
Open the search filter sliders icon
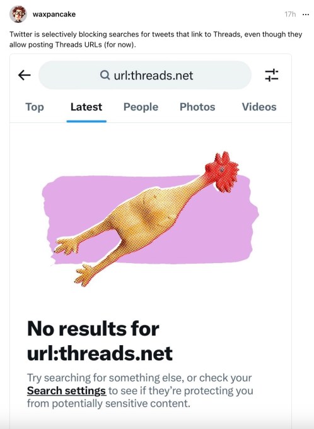pos(271,75)
